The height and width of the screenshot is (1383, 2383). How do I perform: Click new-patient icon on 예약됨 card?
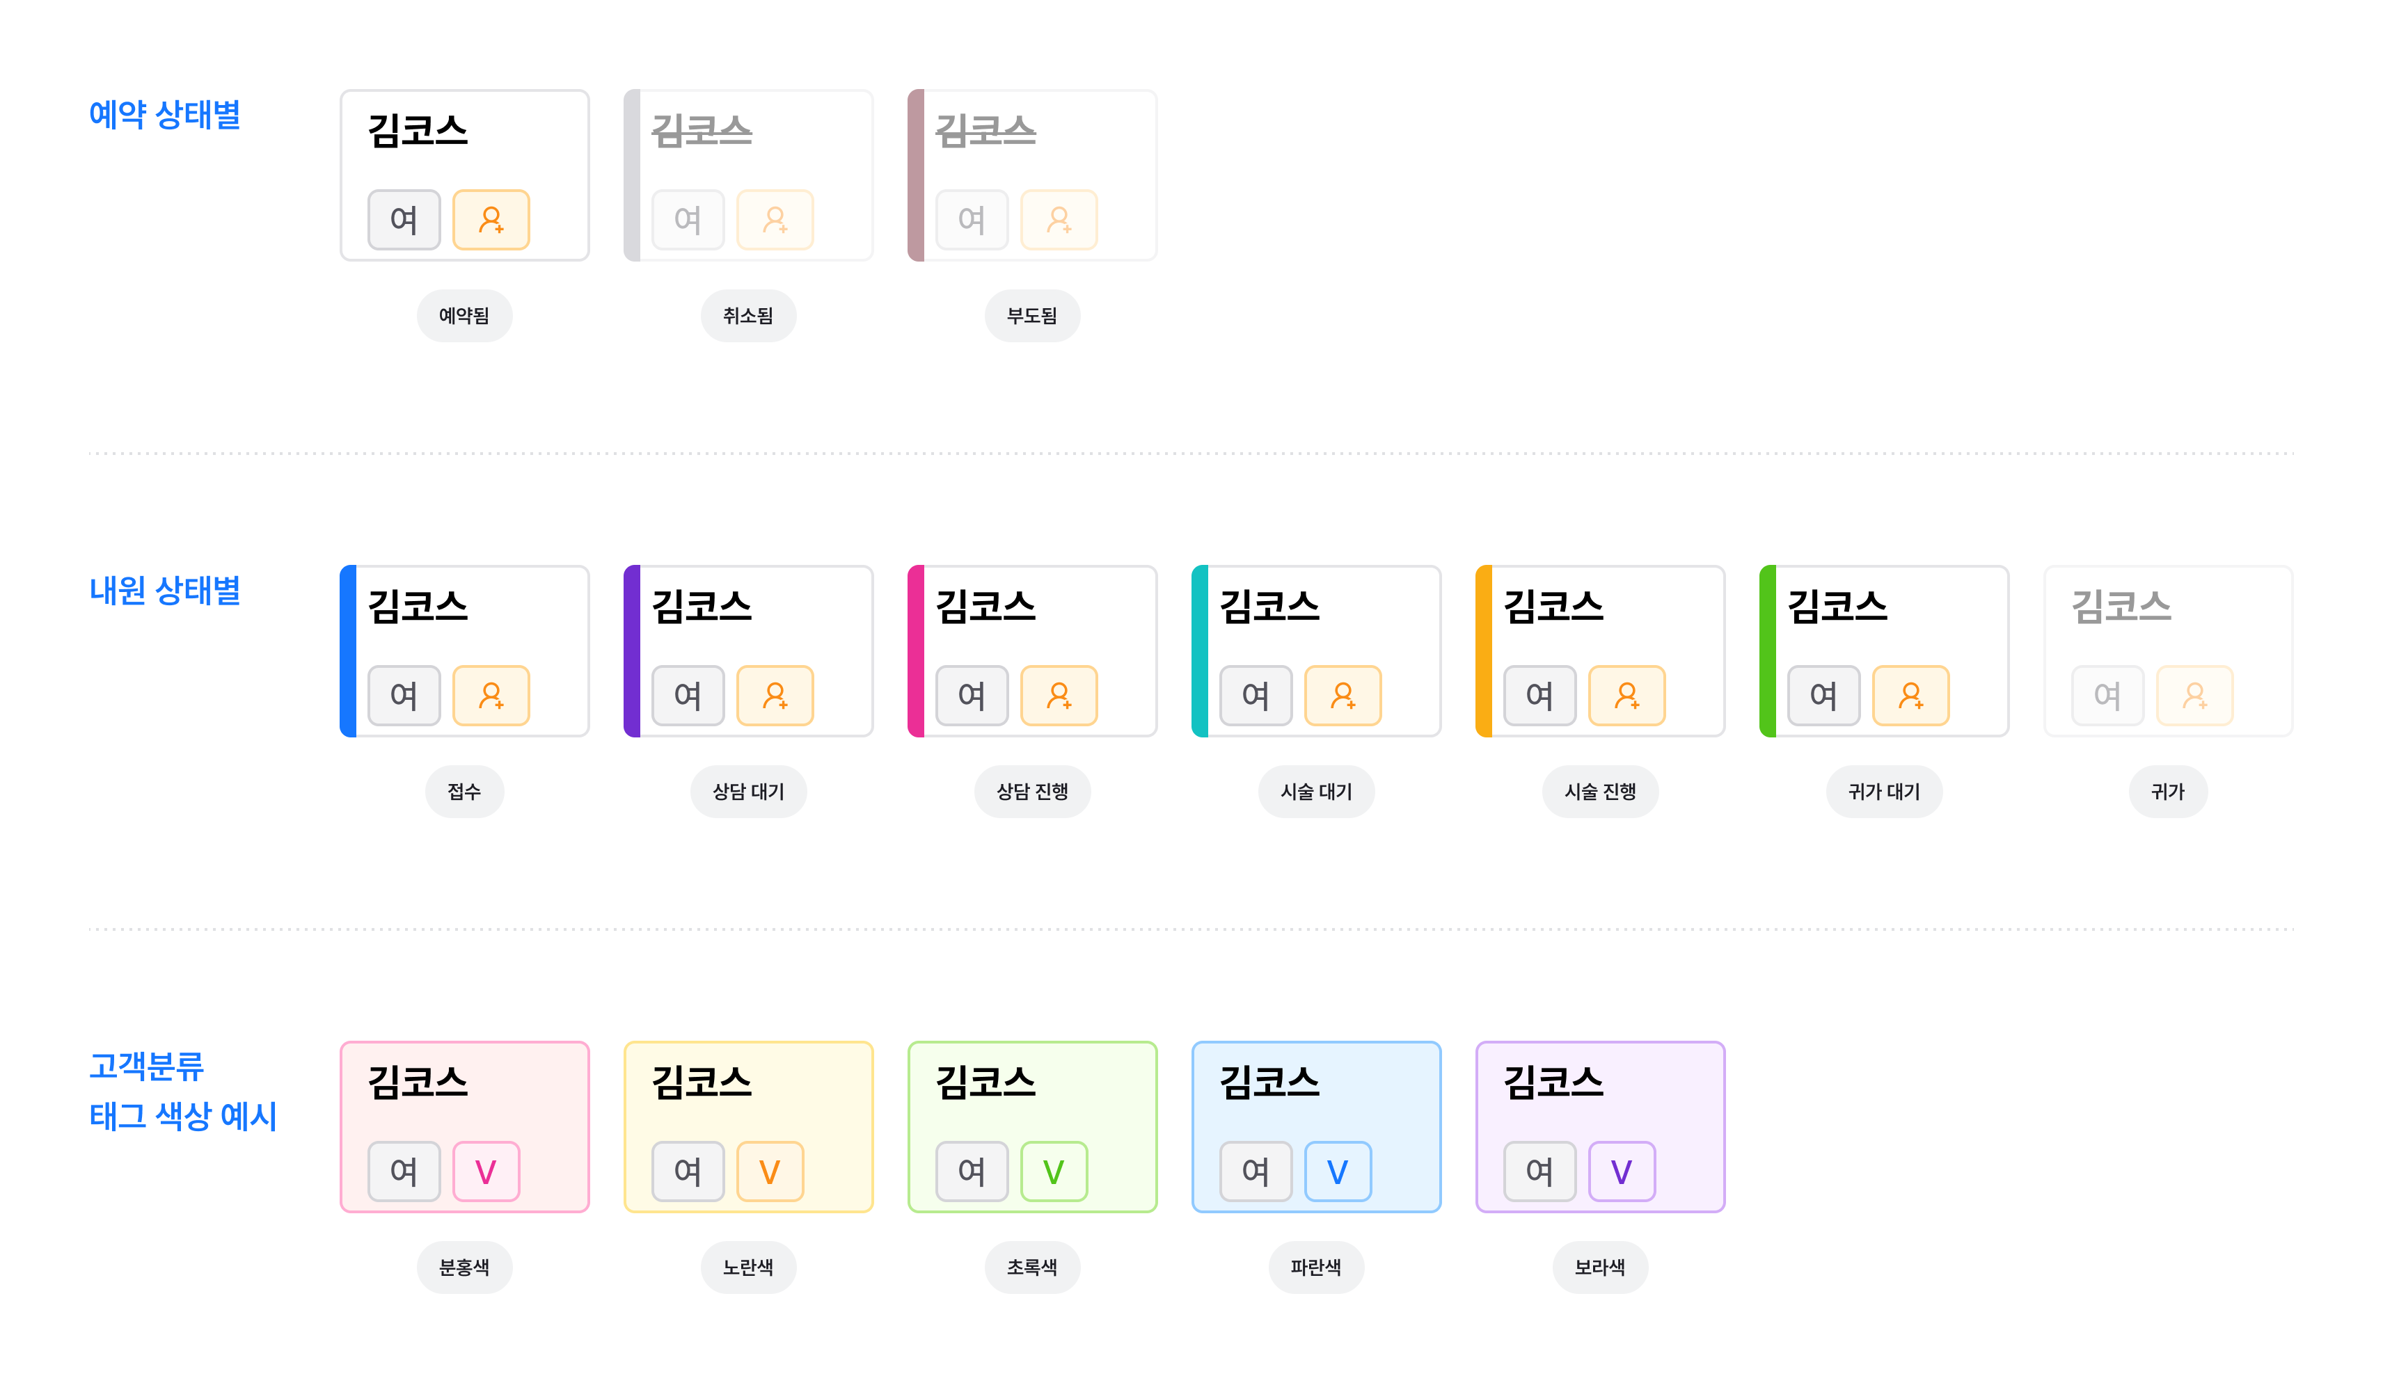pos(491,221)
